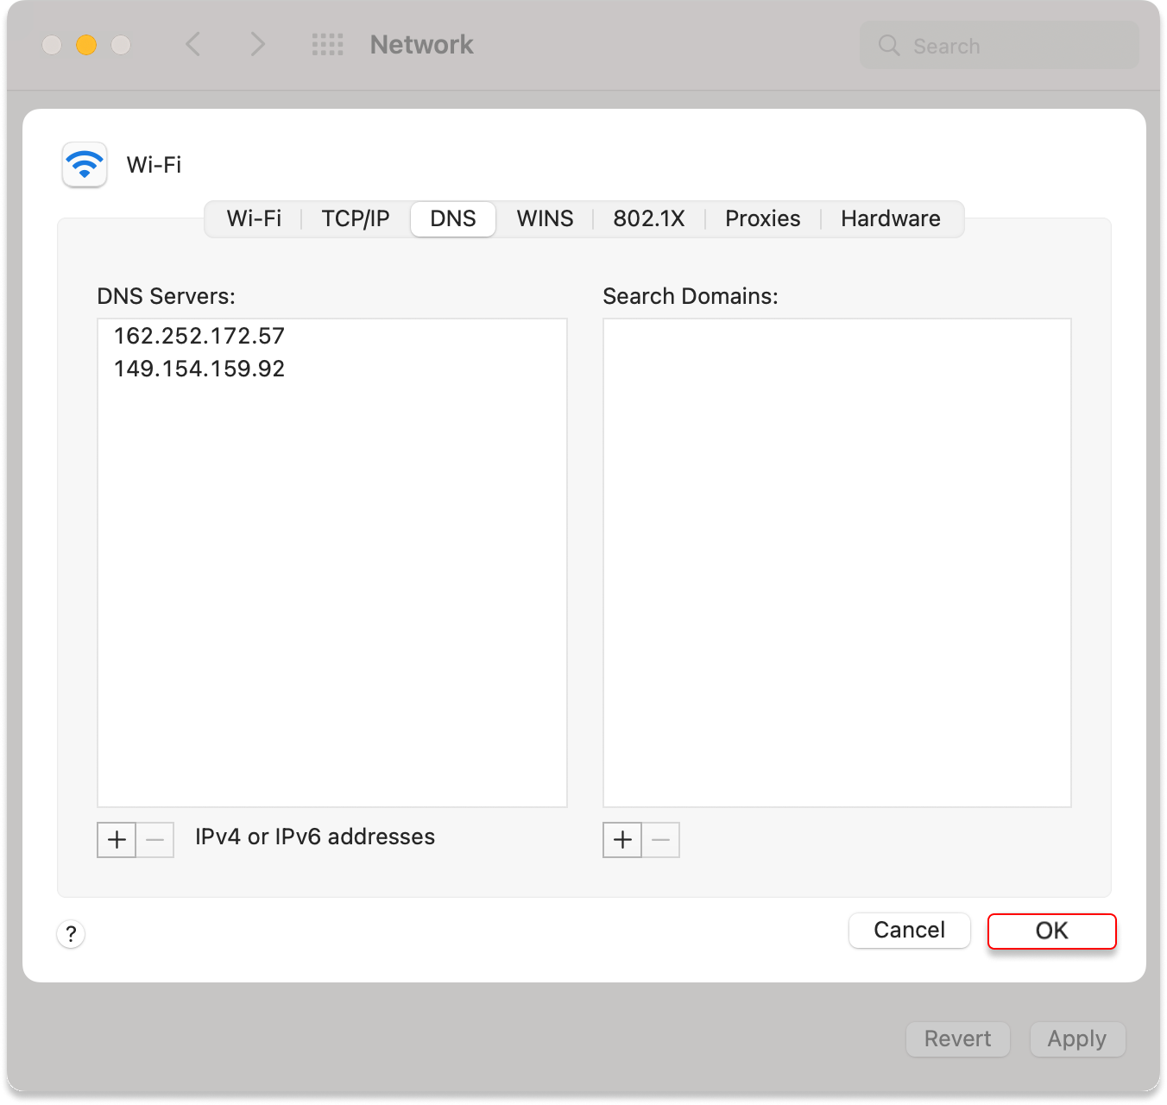Screen dimensions: 1167x1105
Task: Switch to the TCP/IP tab
Action: [x=355, y=218]
